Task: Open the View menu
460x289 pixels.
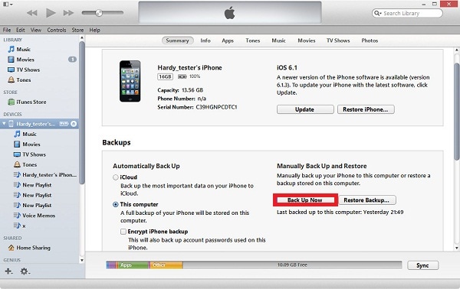Action: coord(36,30)
